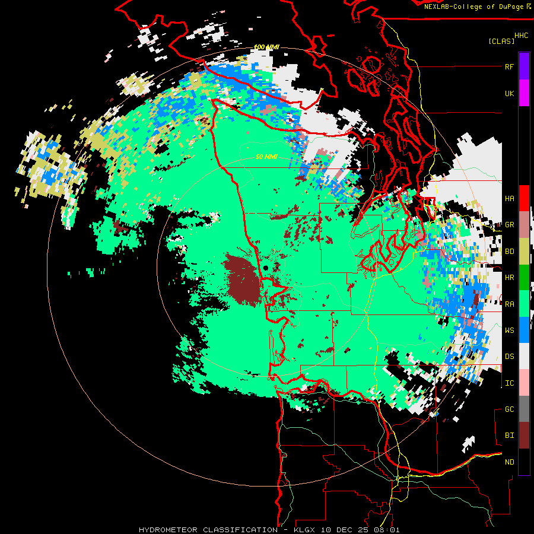Click the 'GR' legend label
This screenshot has width=534, height=534.
(509, 225)
